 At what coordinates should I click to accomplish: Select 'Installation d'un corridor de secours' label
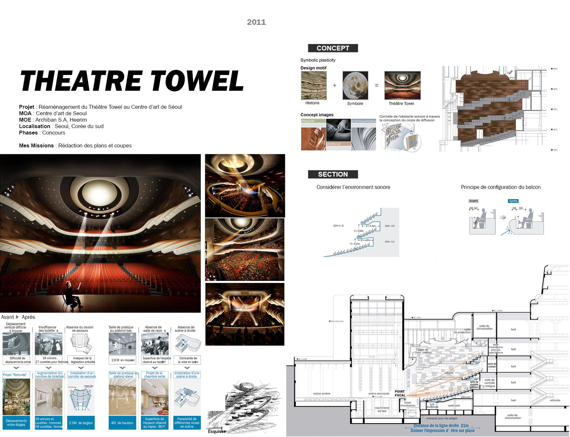pyautogui.click(x=81, y=375)
